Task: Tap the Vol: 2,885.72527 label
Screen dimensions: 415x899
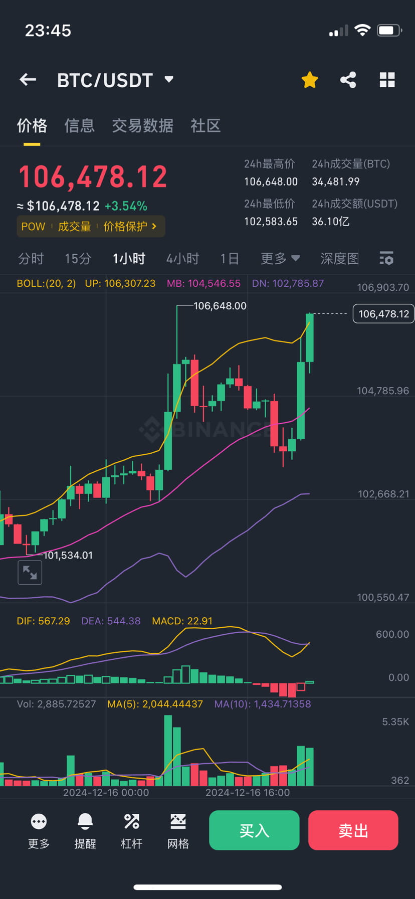Action: pos(56,704)
